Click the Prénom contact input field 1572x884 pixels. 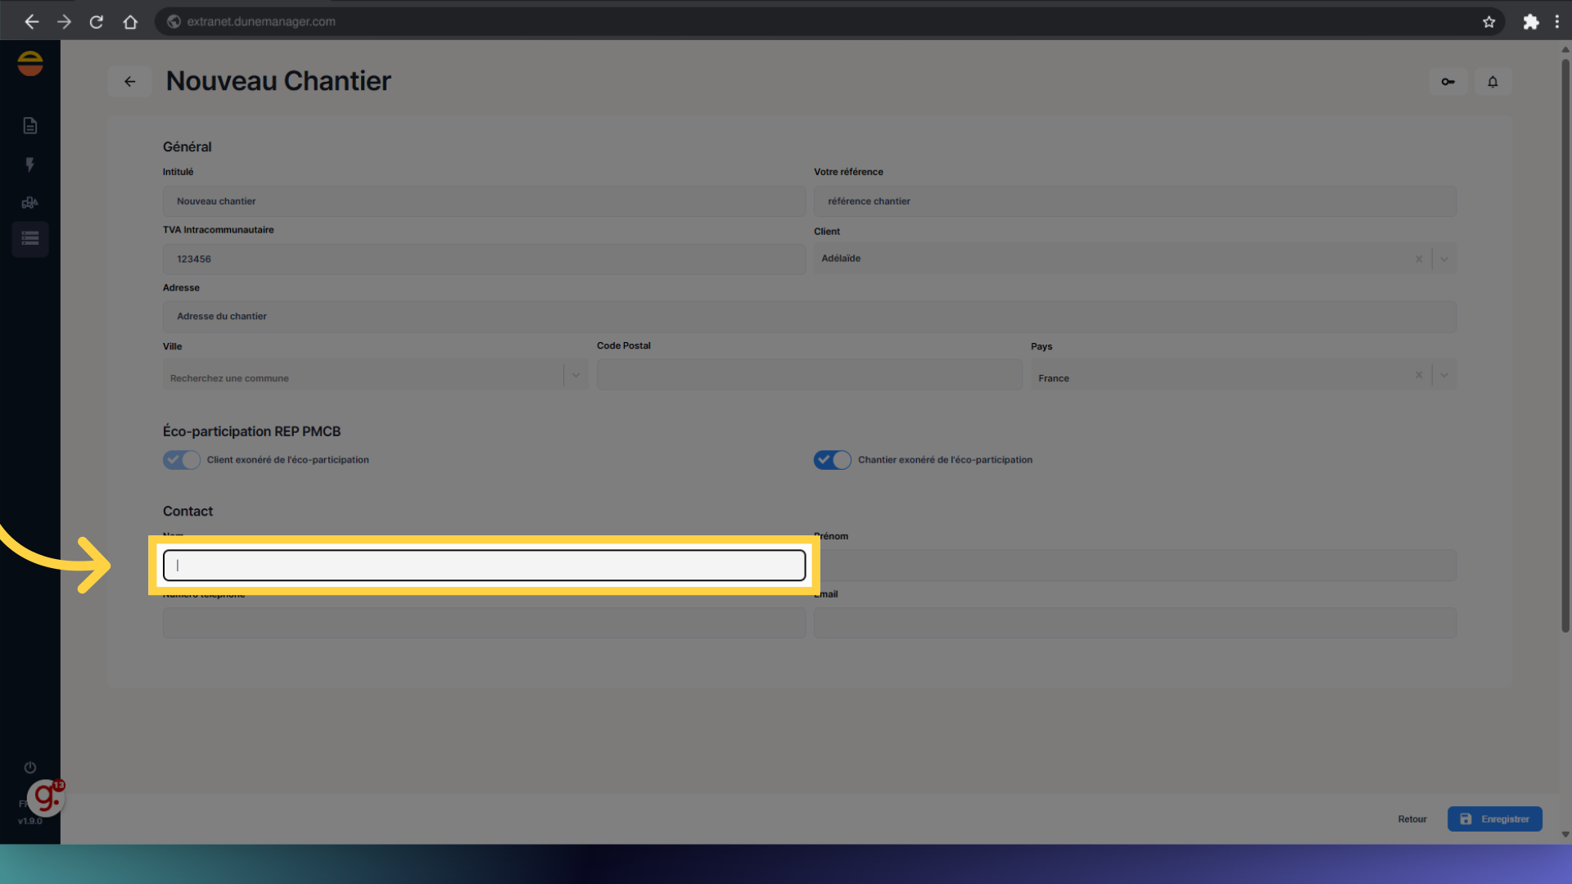click(x=1135, y=566)
